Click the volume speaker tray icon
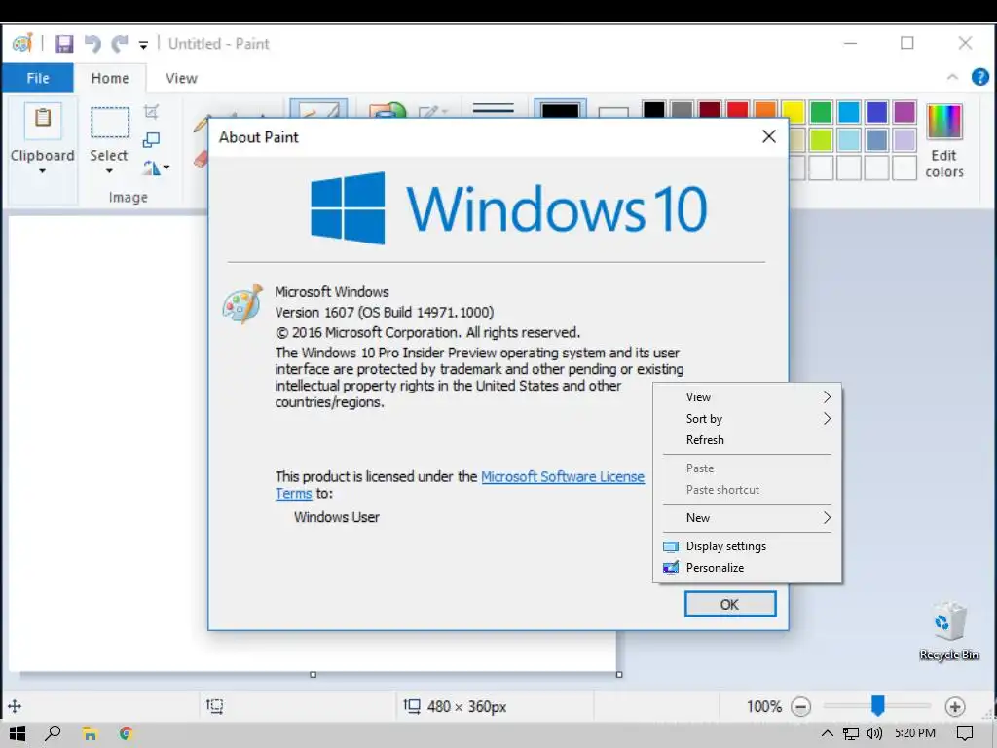This screenshot has width=997, height=748. (x=874, y=733)
